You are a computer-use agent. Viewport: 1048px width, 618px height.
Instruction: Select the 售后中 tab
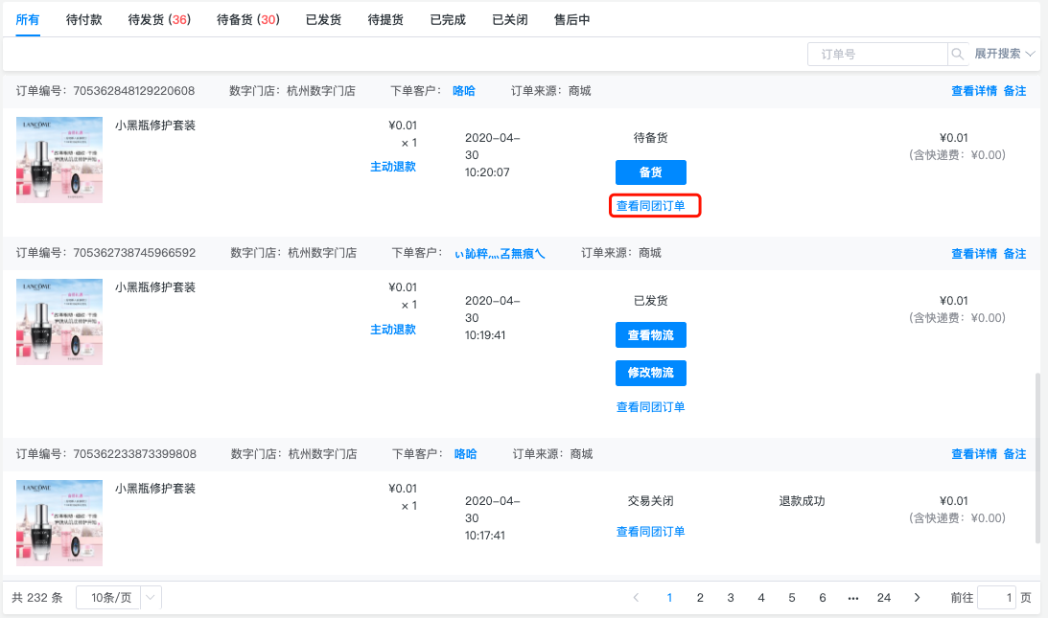coord(571,19)
